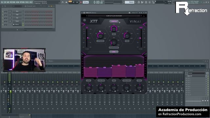Toggle the Limiter button
This screenshot has width=210, height=118.
tap(114, 21)
